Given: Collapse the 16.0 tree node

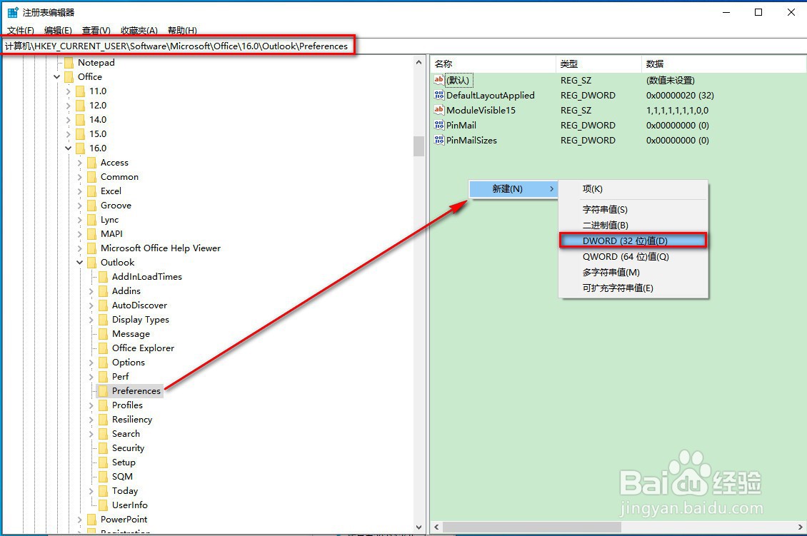Looking at the screenshot, I should coord(68,148).
